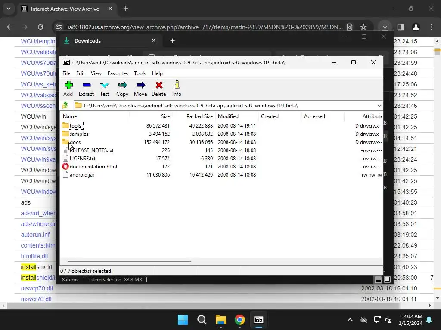Click the 7-Zip horizontal scrollbar
441x330 pixels.
coord(129,261)
